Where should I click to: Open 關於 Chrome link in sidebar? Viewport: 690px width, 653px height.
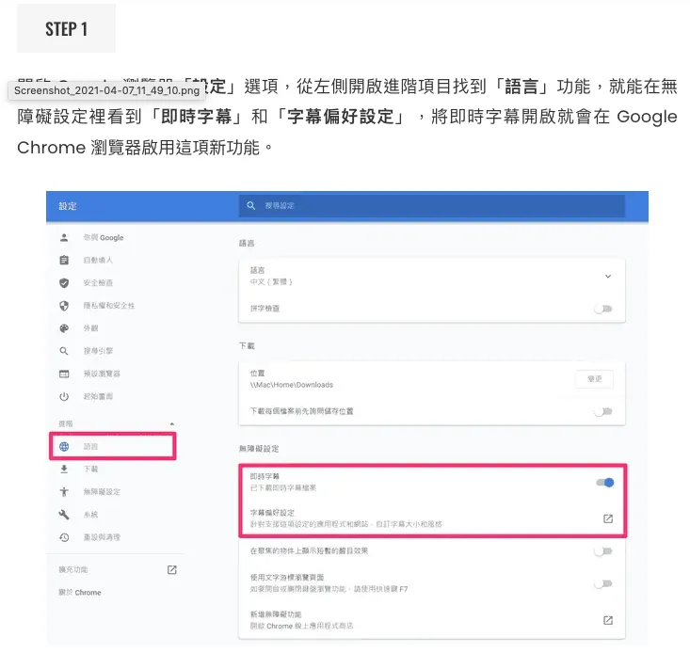(80, 593)
